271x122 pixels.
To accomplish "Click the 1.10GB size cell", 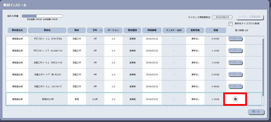I will tap(215, 50).
